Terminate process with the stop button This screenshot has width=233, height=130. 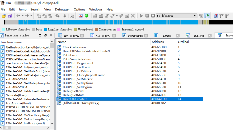click(x=153, y=16)
